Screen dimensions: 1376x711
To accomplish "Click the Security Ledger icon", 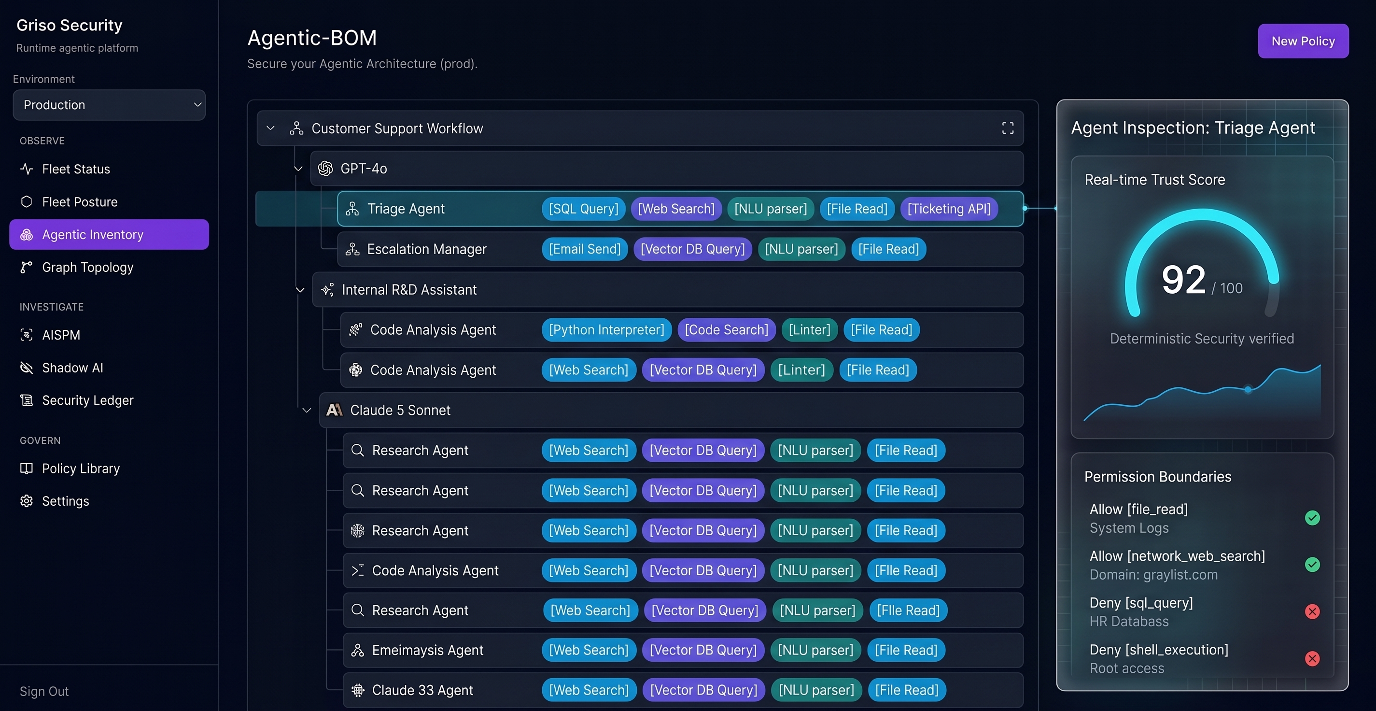I will coord(26,400).
